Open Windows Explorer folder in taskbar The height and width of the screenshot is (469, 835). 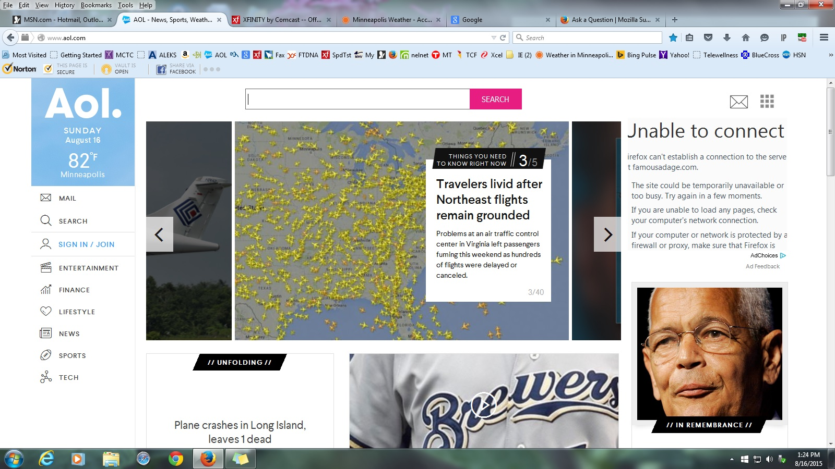pos(111,459)
